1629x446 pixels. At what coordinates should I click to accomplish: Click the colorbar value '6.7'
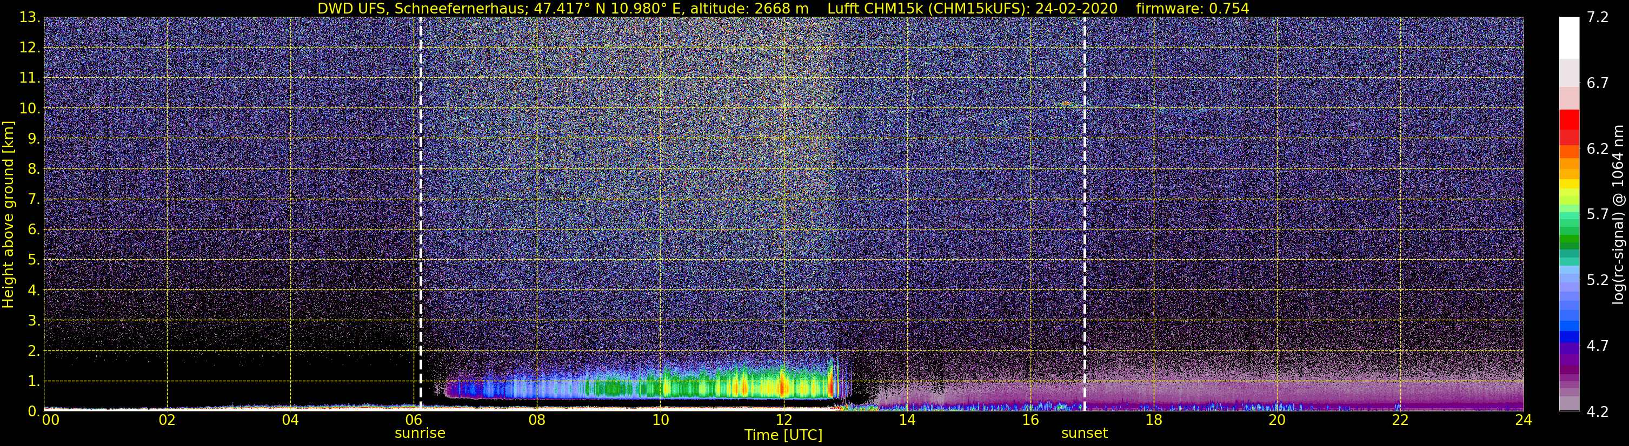click(1598, 83)
